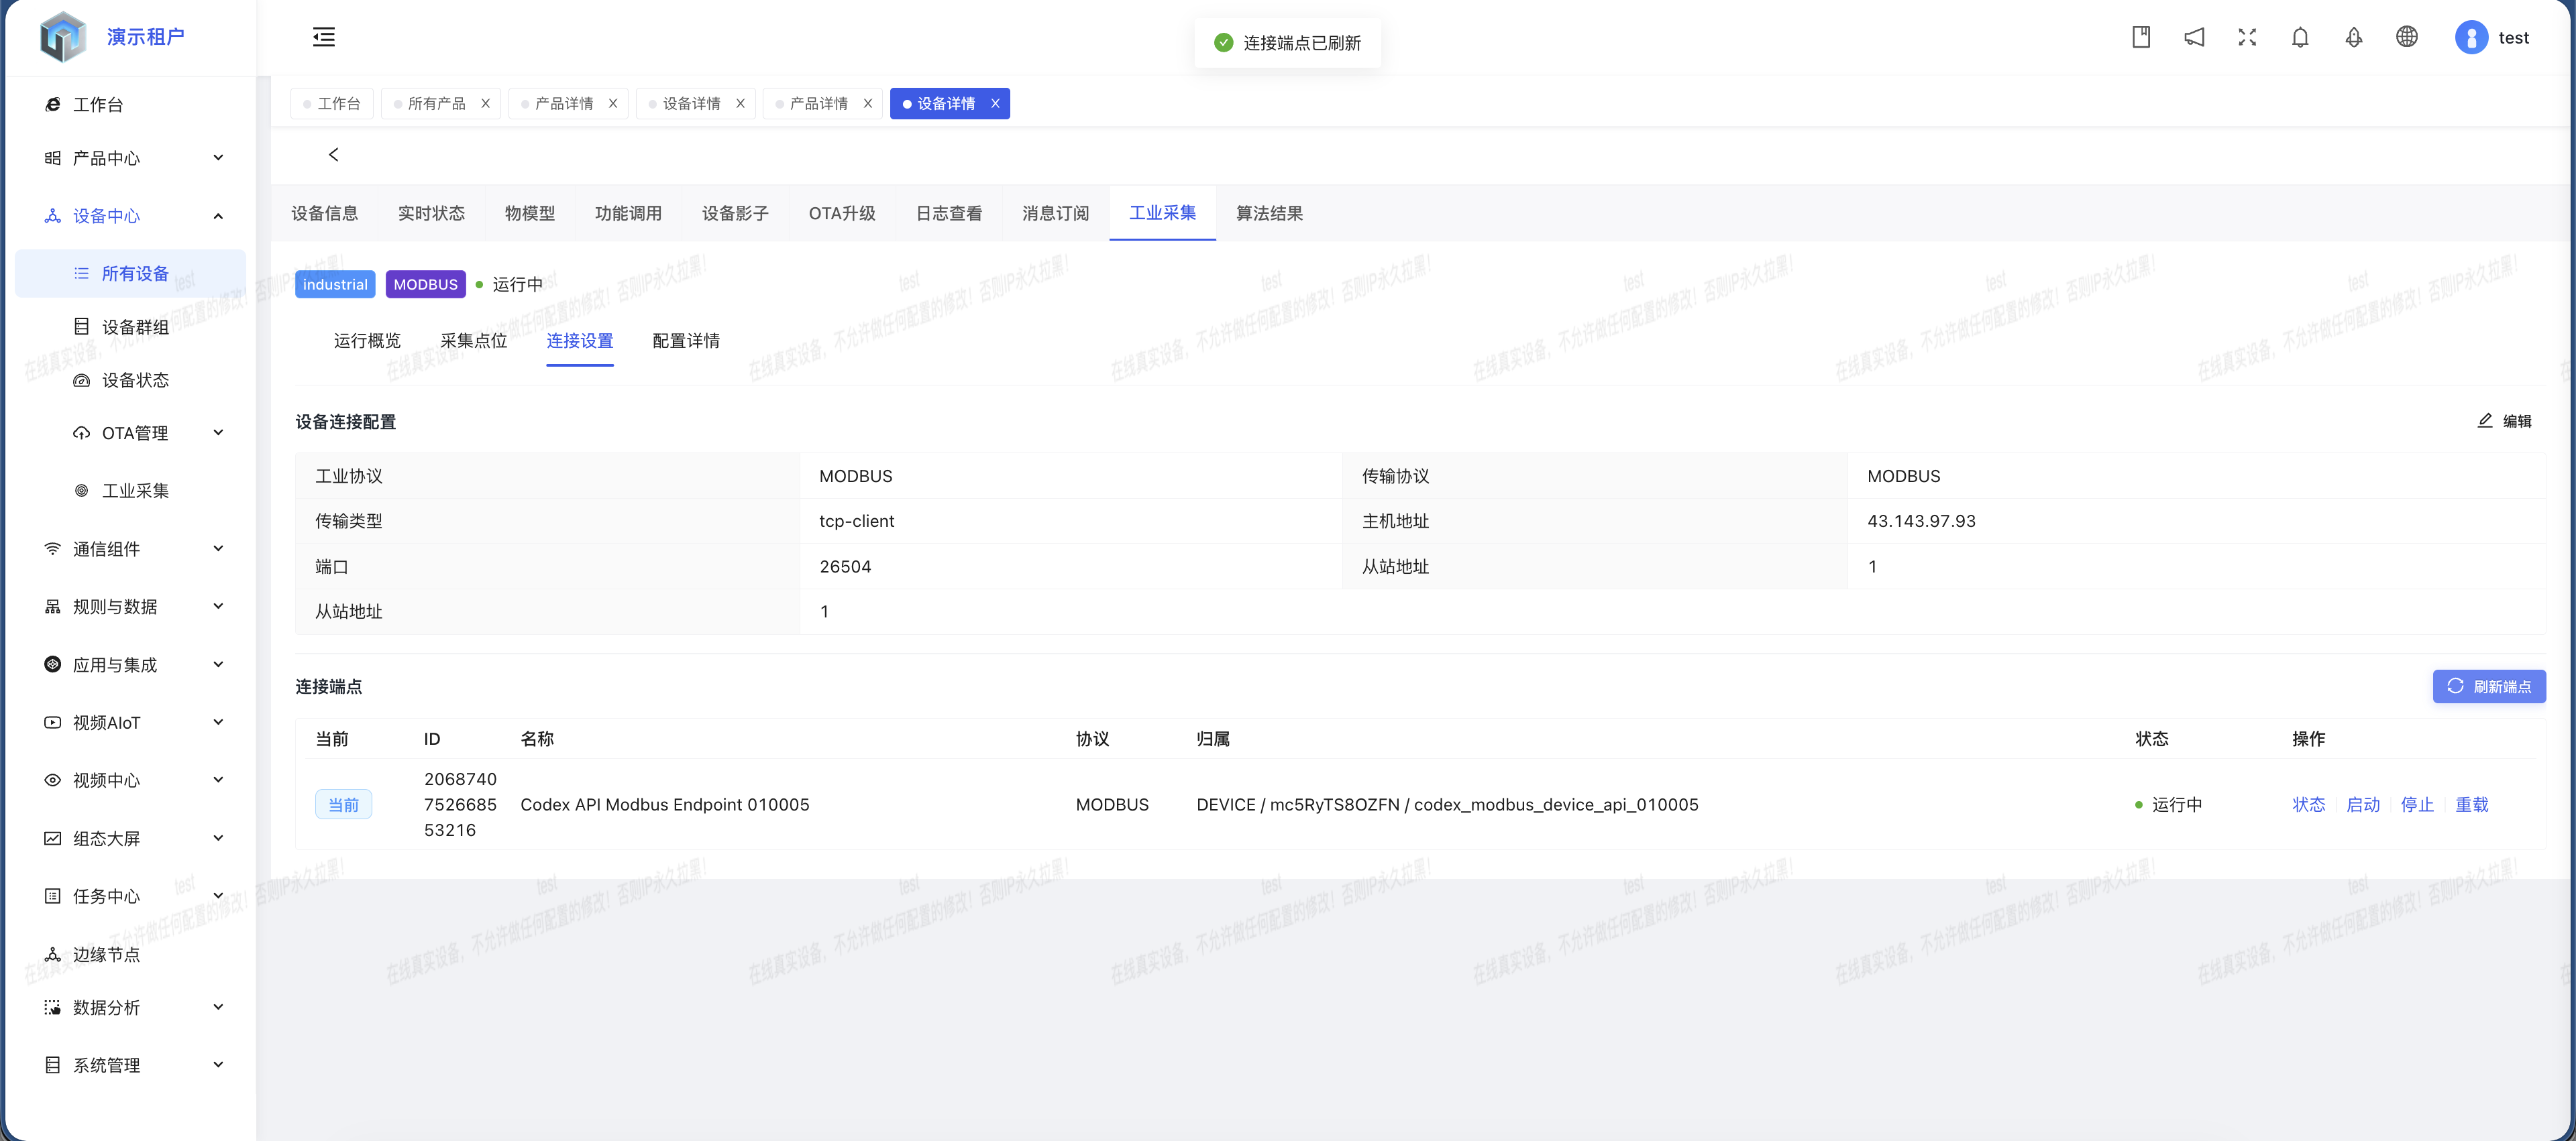Click 状态 link in endpoint row

point(2309,804)
